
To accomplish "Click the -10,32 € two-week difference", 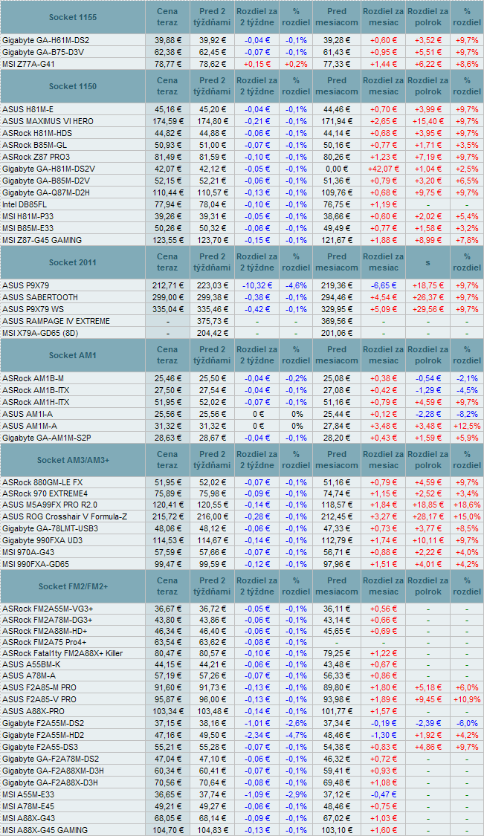I will [x=257, y=285].
